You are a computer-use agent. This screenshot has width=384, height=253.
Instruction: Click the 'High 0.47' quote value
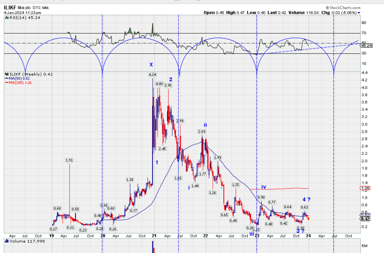235,13
